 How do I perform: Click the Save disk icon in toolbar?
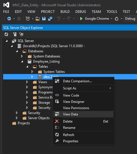point(44,19)
